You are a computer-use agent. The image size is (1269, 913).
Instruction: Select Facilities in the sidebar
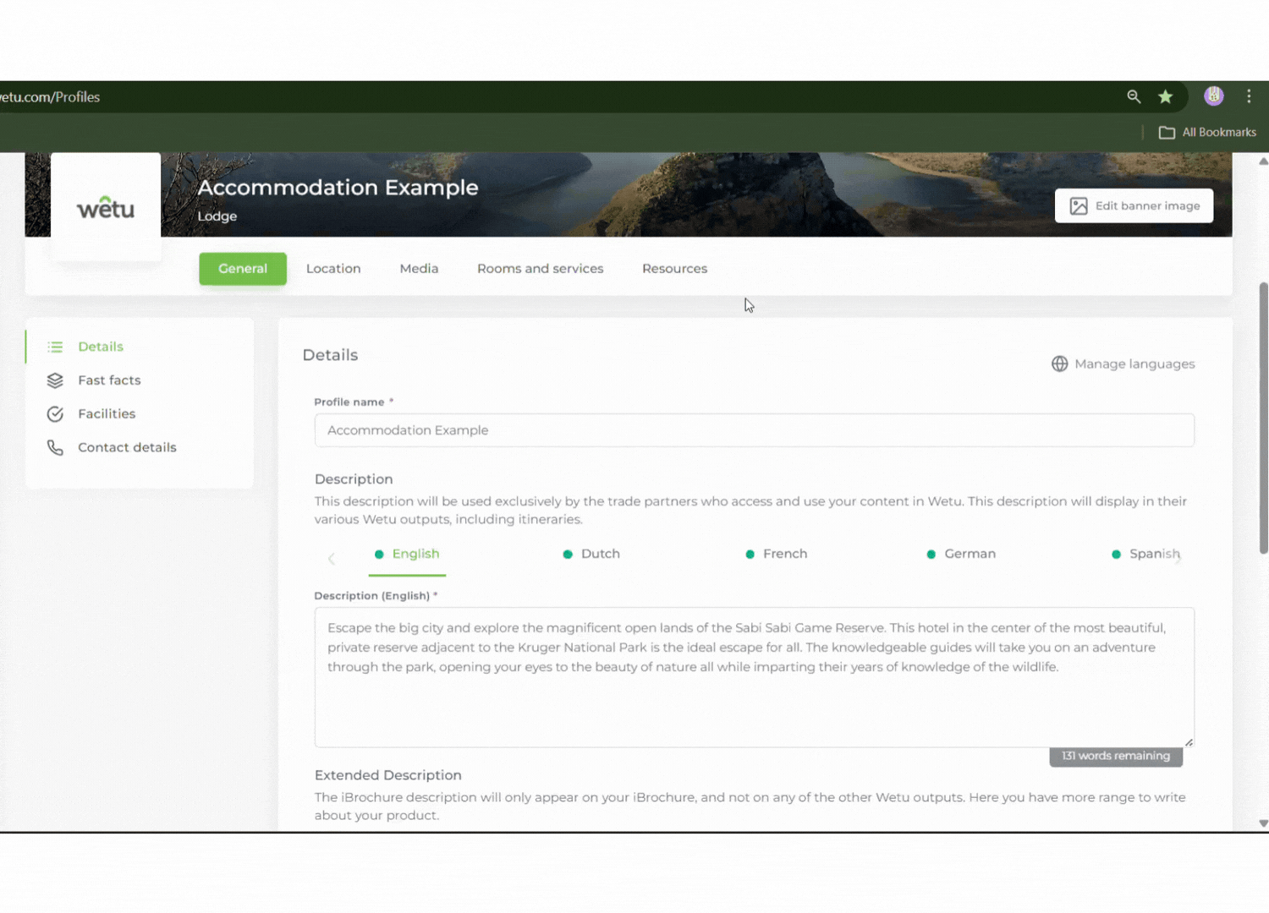(107, 413)
